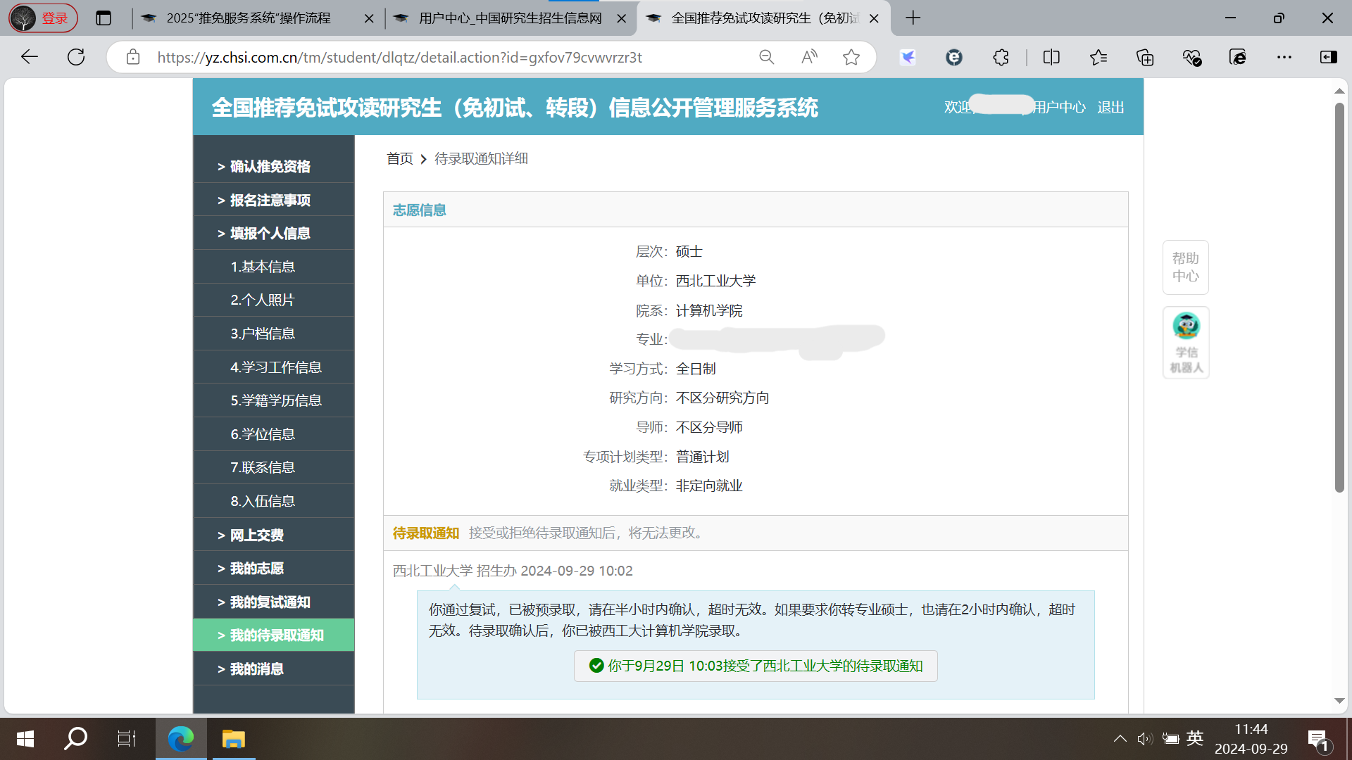Click the page vertical scrollbar thumb
The height and width of the screenshot is (760, 1352).
[x=1339, y=298]
